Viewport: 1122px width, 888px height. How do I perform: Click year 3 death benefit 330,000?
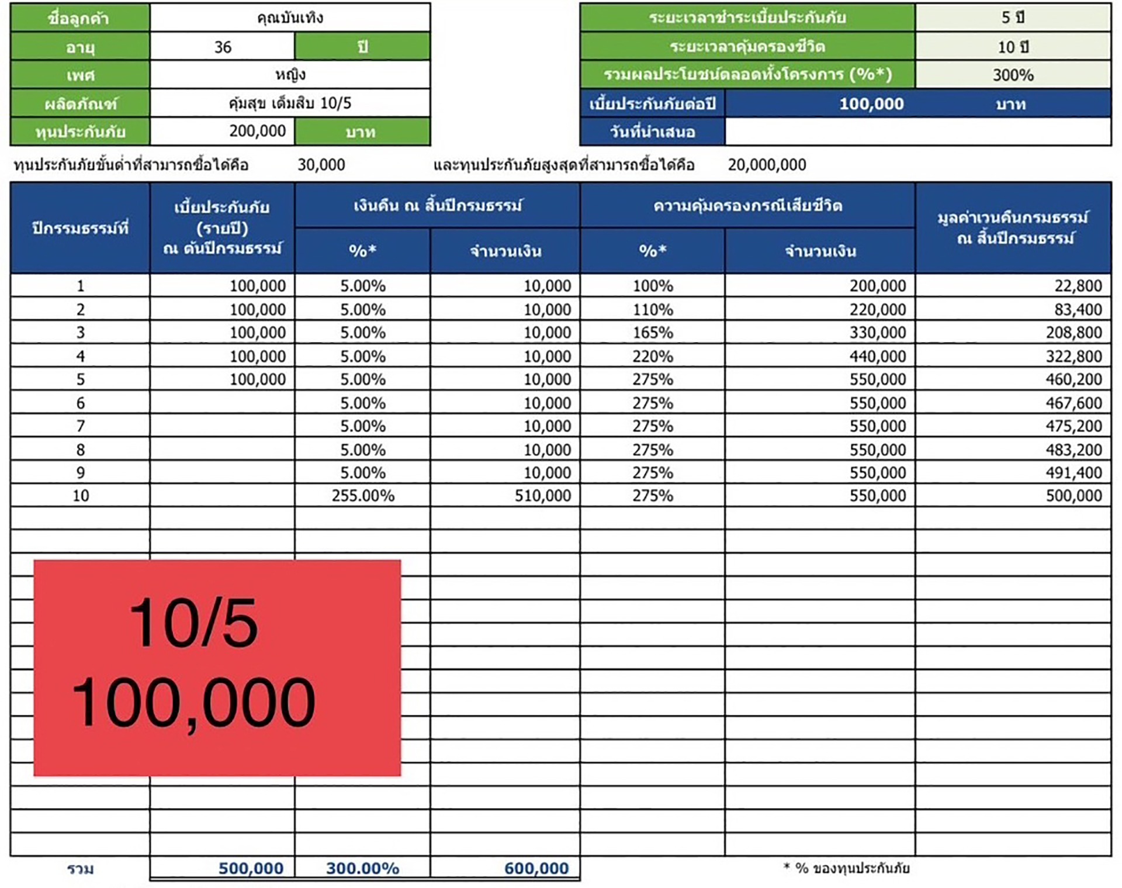pyautogui.click(x=819, y=333)
